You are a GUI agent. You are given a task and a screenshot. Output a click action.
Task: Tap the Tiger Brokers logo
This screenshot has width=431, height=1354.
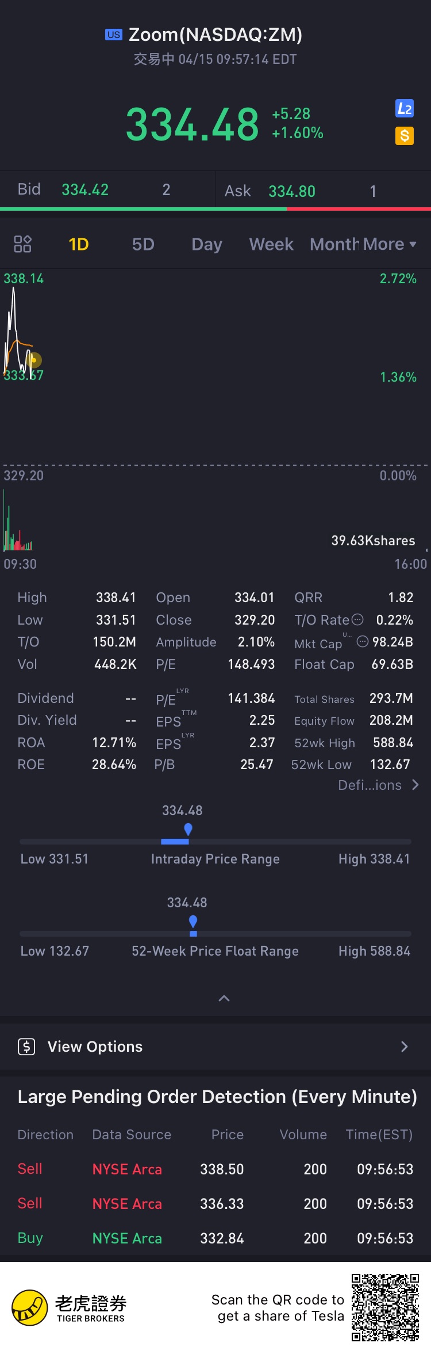[x=29, y=1307]
